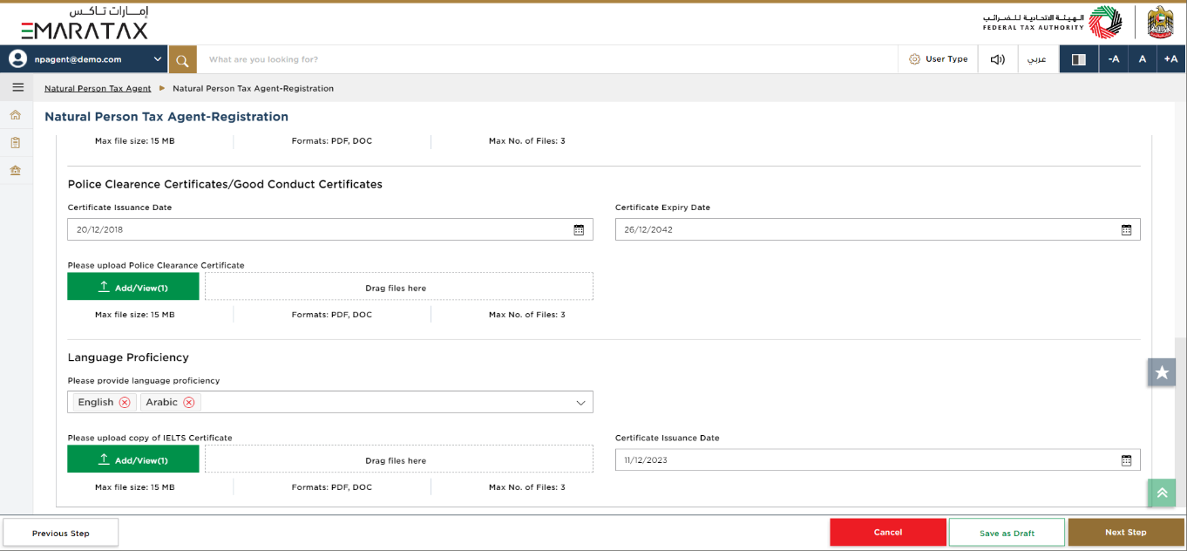Click Save as Draft
The height and width of the screenshot is (551, 1187).
1007,533
